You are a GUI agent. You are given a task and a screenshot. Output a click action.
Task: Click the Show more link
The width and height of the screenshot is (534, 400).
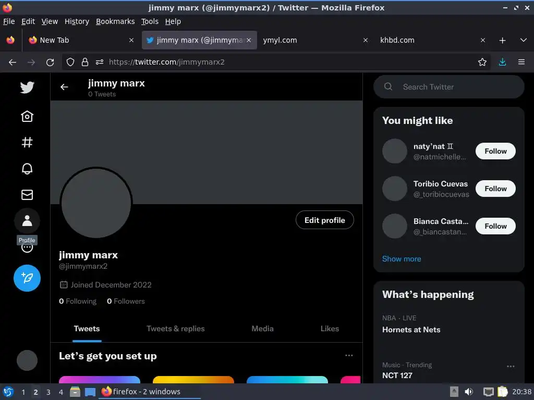tap(401, 259)
